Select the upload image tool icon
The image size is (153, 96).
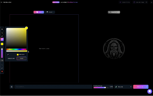pyautogui.click(x=2, y=29)
